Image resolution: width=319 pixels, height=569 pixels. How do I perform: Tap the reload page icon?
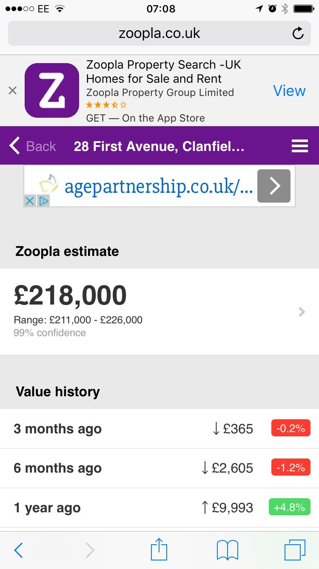pos(298,33)
